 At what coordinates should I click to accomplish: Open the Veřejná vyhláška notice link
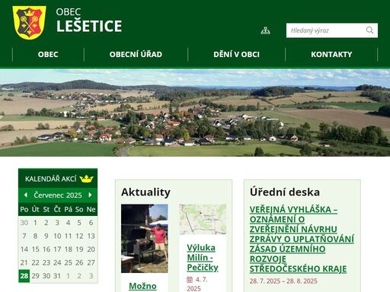(302, 239)
